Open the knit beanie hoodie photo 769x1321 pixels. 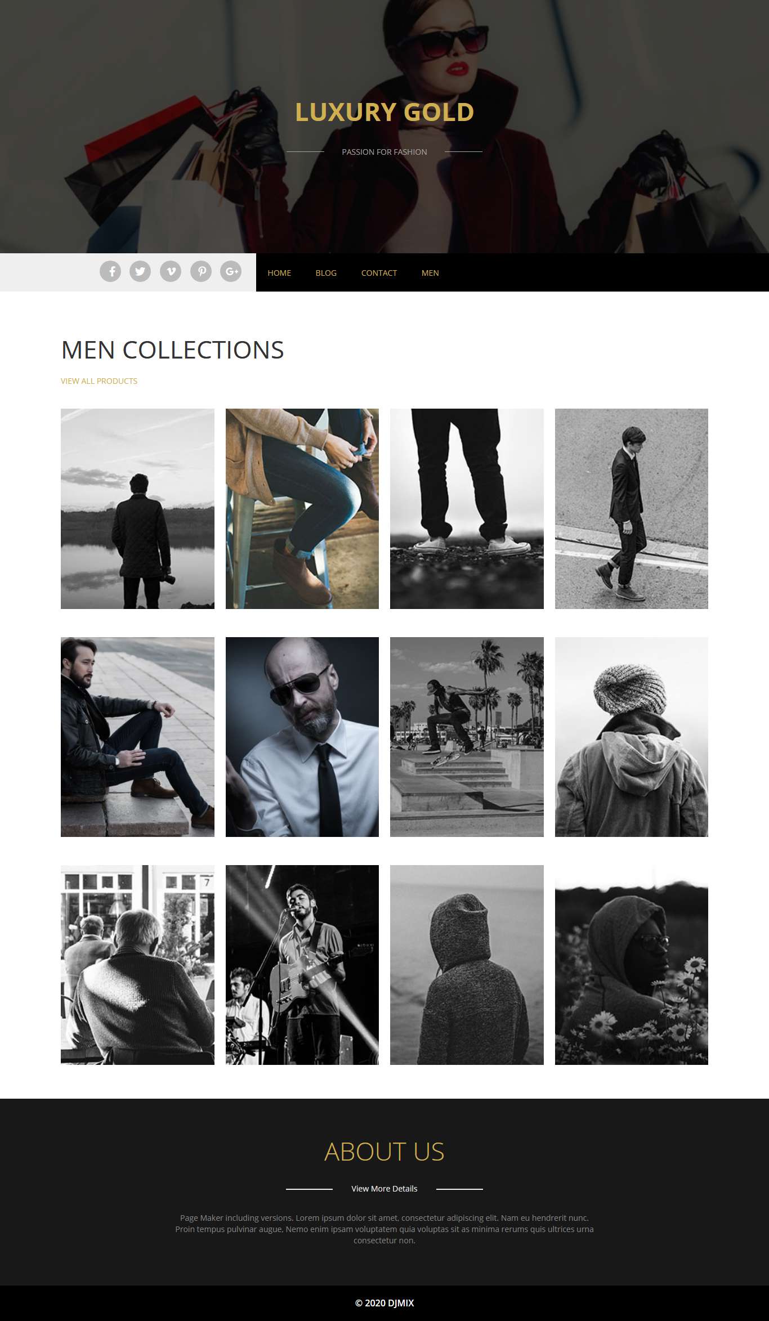tap(632, 737)
